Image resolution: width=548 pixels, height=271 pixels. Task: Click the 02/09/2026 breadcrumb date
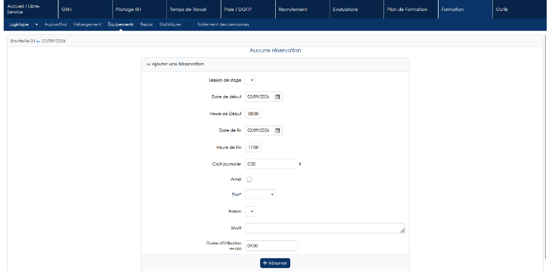coord(54,41)
